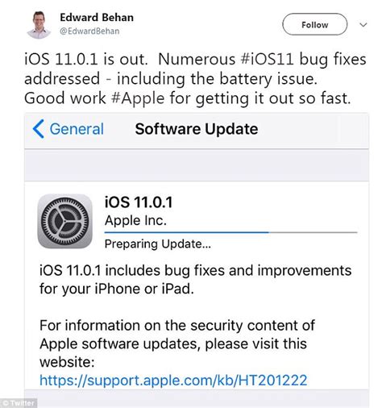Expand the tweet options chevron
Screen dimensions: 382x408
pyautogui.click(x=363, y=25)
